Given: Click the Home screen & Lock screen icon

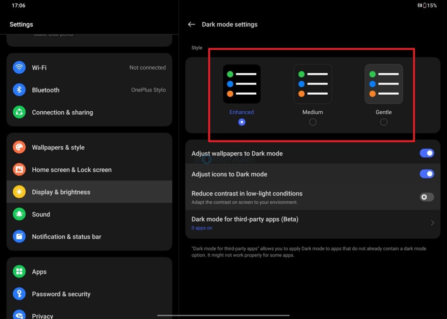Looking at the screenshot, I should tap(19, 170).
